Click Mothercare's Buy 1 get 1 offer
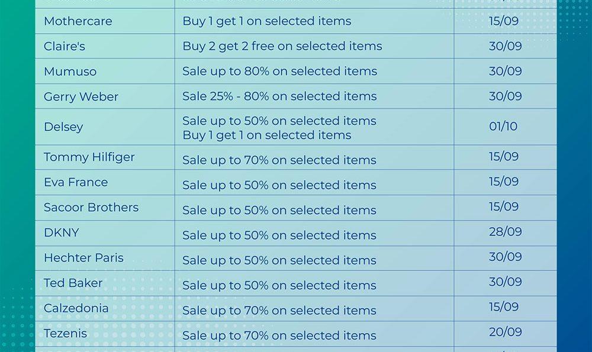The width and height of the screenshot is (592, 352). pos(266,21)
